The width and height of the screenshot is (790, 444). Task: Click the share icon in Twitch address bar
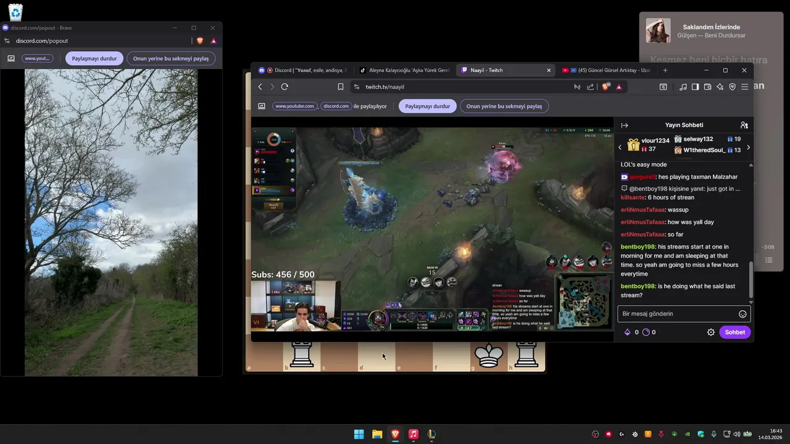point(591,87)
